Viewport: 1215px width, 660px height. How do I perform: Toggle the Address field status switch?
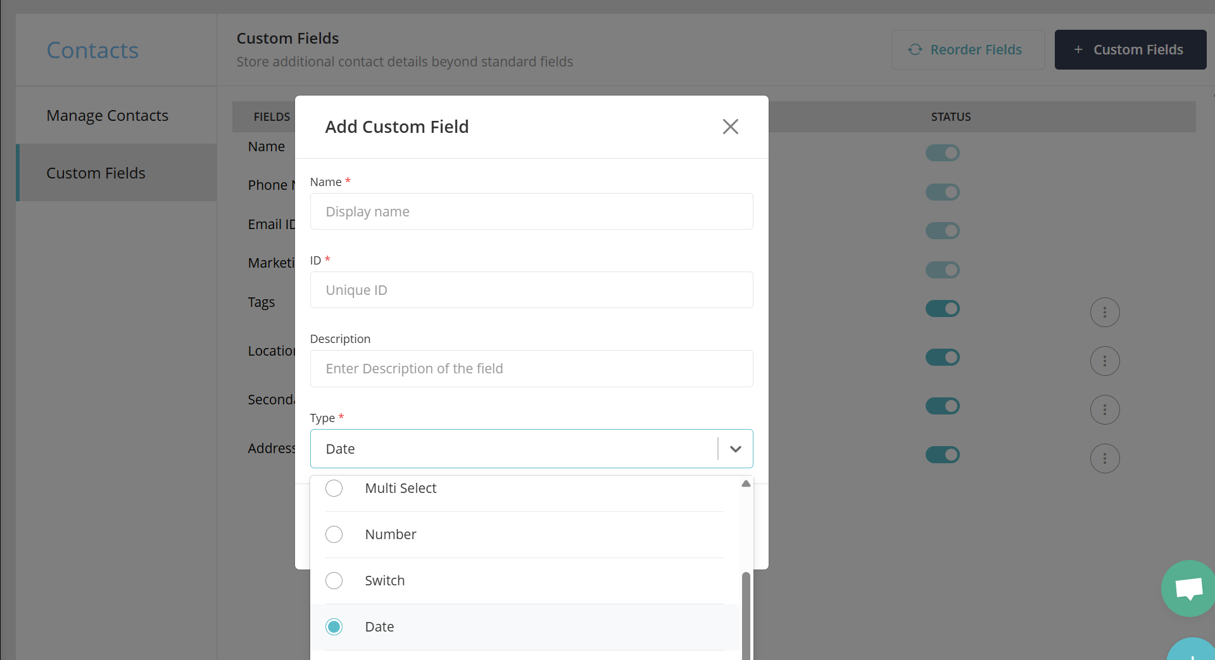(x=942, y=454)
